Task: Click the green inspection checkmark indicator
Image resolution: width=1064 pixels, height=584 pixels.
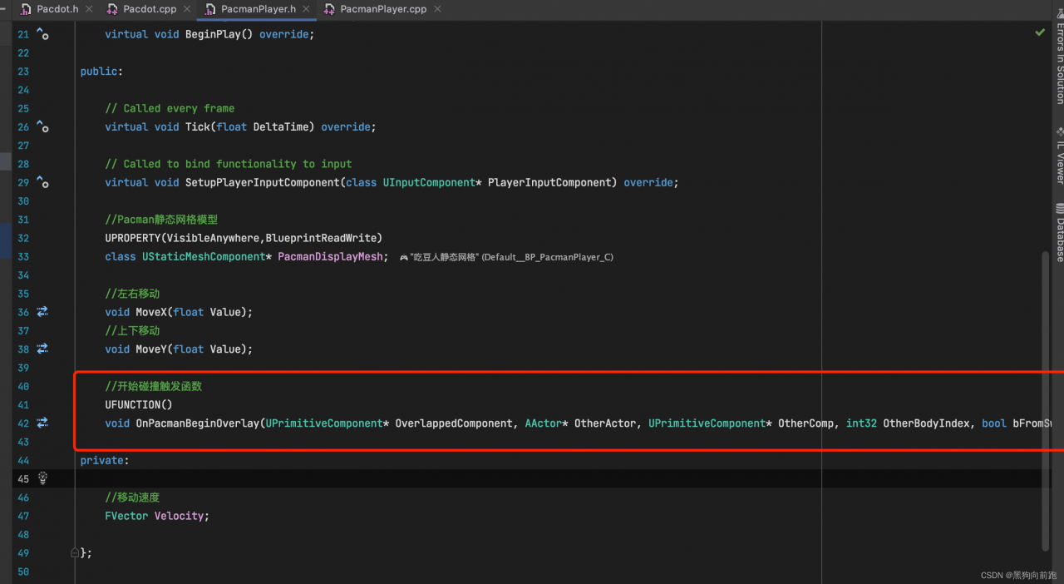Action: (1040, 32)
